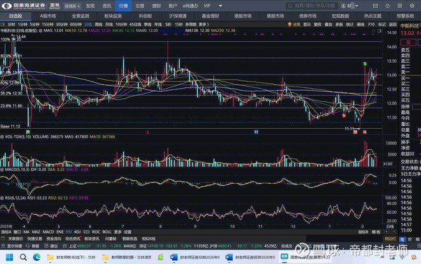421x264 pixels.
Task: Click the green marker at the chart's bottom left
Action: pyautogui.click(x=27, y=132)
